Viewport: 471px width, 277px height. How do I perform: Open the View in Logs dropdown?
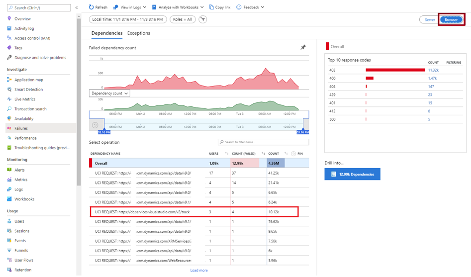click(130, 7)
